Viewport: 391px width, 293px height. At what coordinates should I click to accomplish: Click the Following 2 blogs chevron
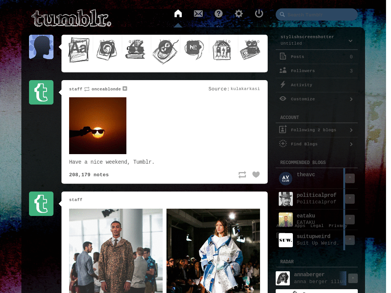(351, 130)
